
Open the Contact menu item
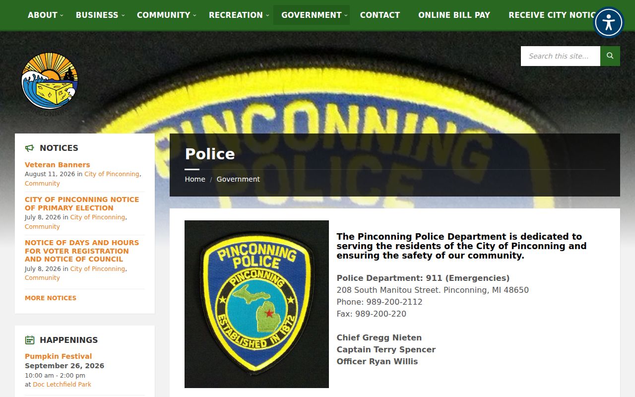coord(380,15)
